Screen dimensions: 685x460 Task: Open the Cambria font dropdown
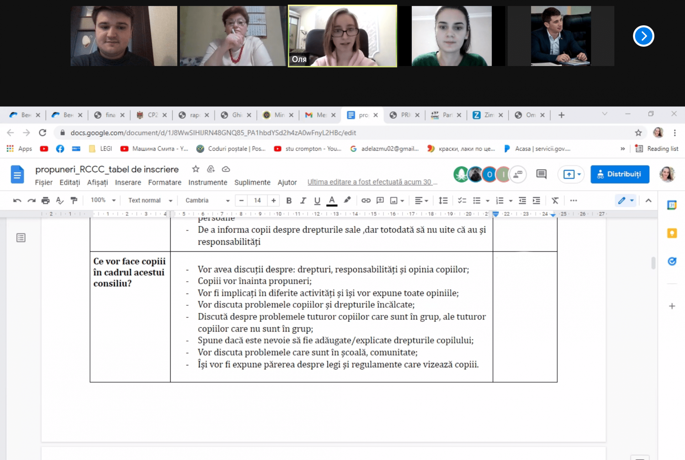pos(207,201)
